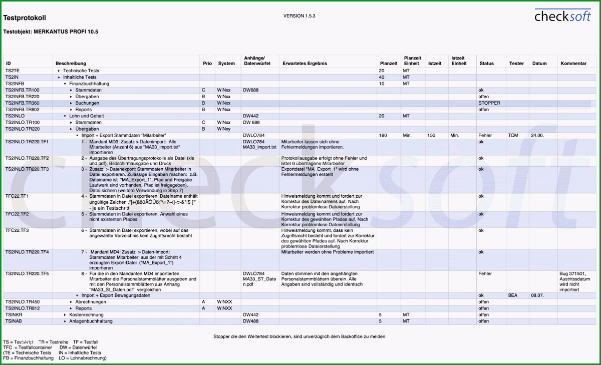Expand the Buchungen row triangle
The image size is (601, 365).
tap(71, 103)
